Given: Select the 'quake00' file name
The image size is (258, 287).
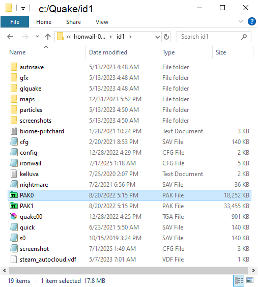Looking at the screenshot, I should tap(31, 217).
